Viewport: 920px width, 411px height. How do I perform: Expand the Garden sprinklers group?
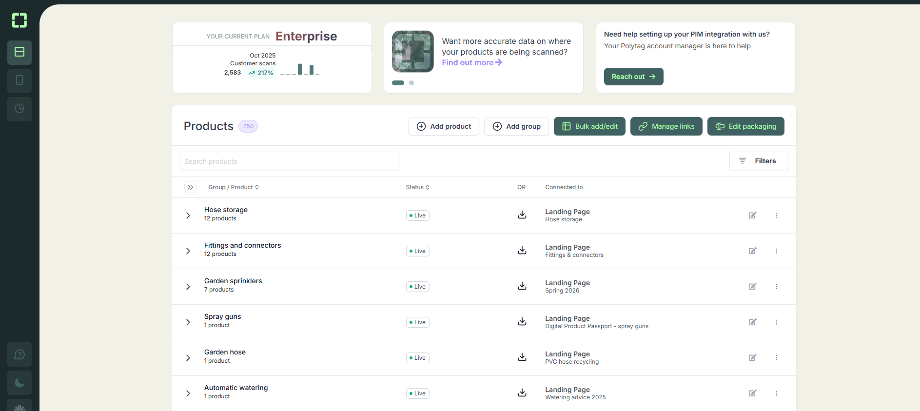coord(188,287)
